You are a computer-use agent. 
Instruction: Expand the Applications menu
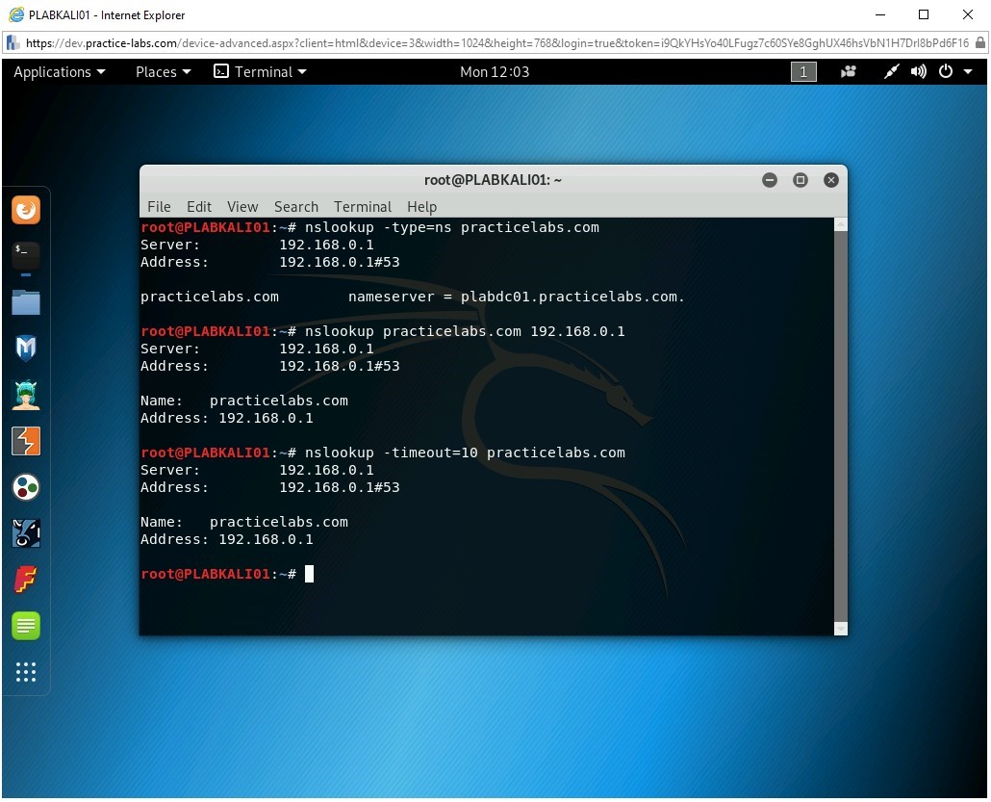tap(59, 71)
